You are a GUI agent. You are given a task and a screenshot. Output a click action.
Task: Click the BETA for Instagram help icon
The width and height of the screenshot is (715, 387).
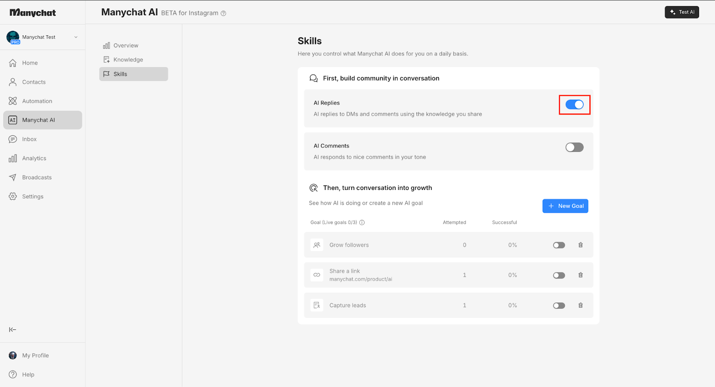click(x=223, y=13)
